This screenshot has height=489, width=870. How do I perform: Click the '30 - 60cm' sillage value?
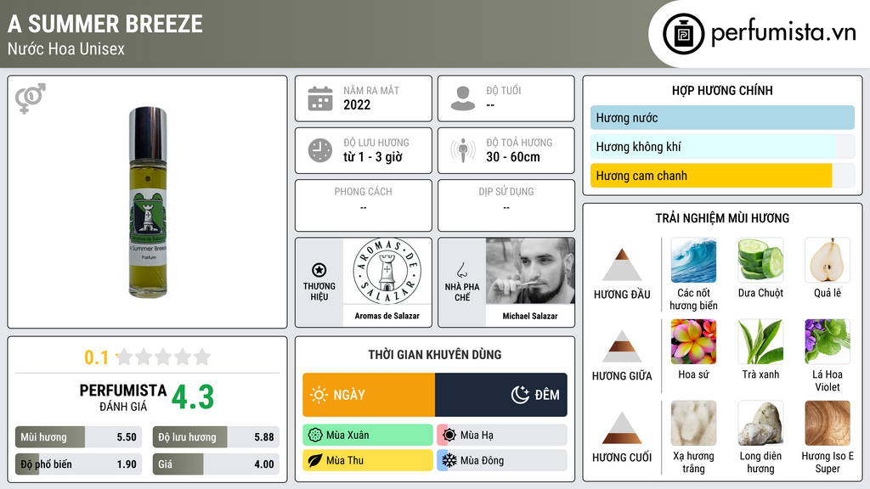coord(512,157)
